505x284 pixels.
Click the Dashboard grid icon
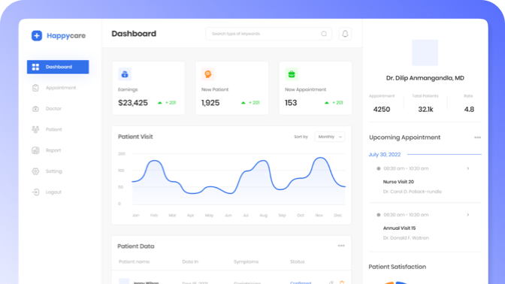tap(35, 67)
